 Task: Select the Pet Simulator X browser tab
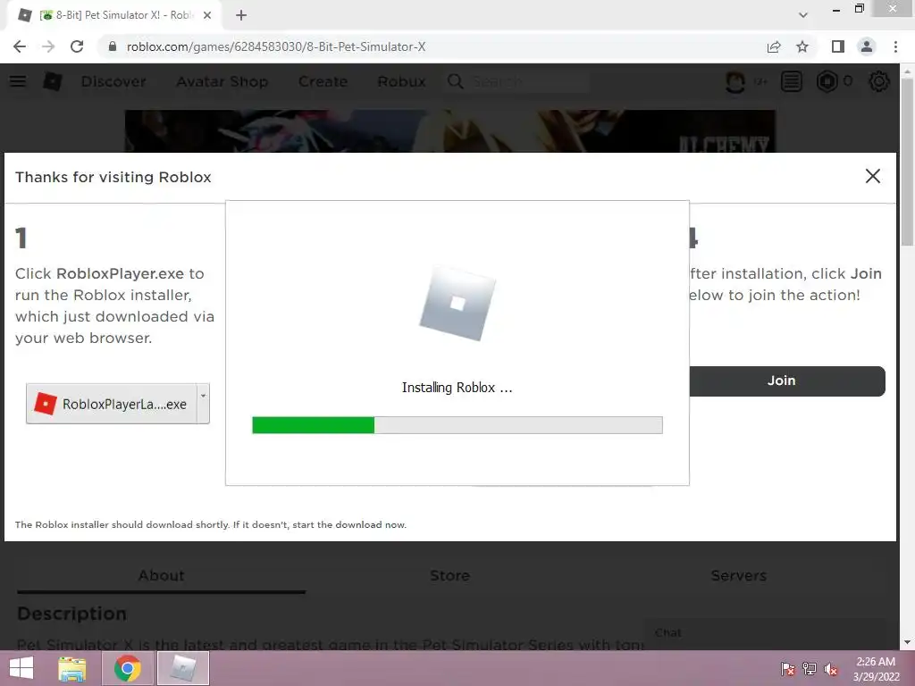coord(114,15)
